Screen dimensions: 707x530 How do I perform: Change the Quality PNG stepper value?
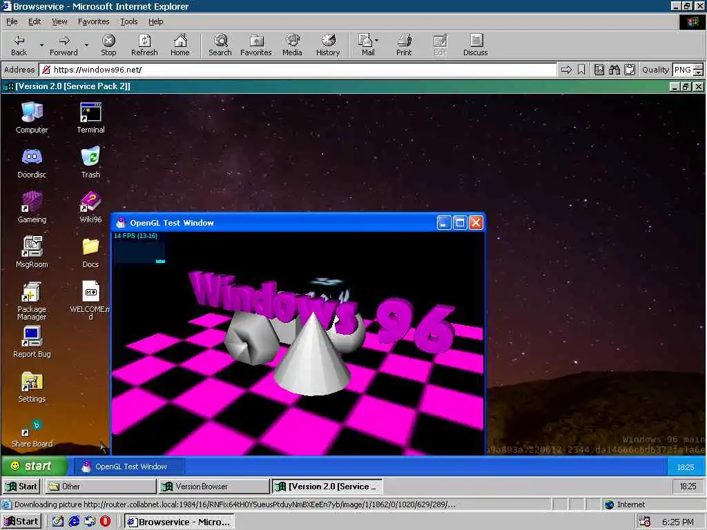pos(699,70)
